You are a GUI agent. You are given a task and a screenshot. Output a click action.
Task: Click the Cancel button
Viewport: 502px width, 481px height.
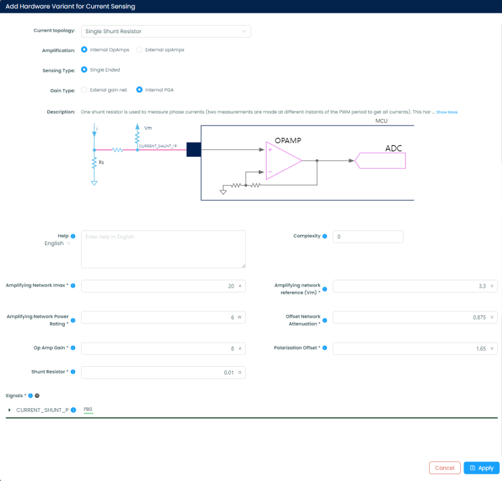point(445,468)
